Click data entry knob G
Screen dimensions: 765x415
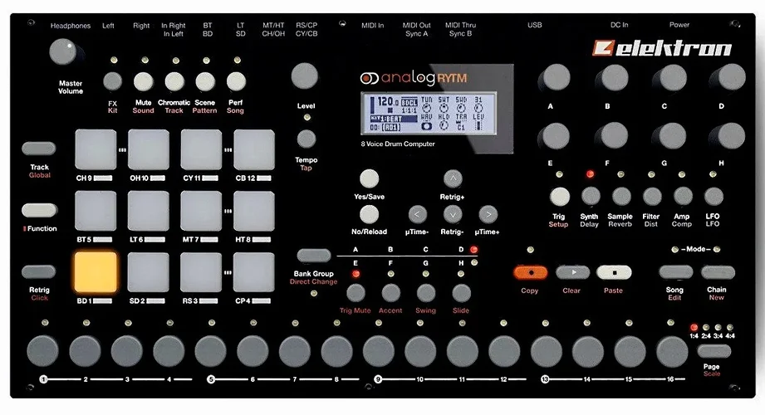[x=671, y=135]
